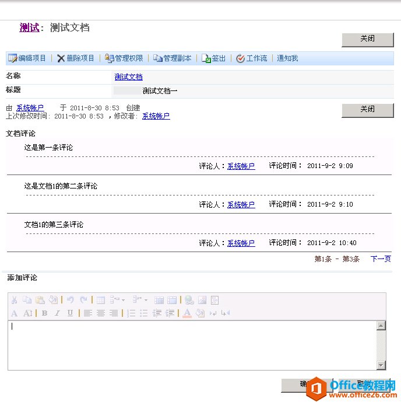Click the manage copies documents icon
Image resolution: width=401 pixels, height=405 pixels.
click(158, 58)
